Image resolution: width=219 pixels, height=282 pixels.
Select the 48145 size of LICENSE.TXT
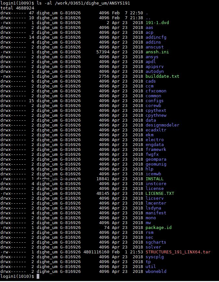[103, 193]
